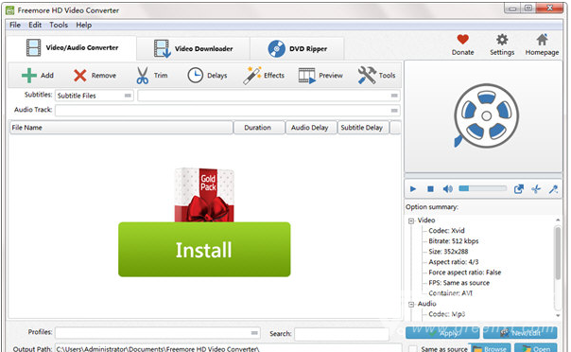Click the Preview filmstrip icon
This screenshot has width=571, height=352.
pos(306,76)
